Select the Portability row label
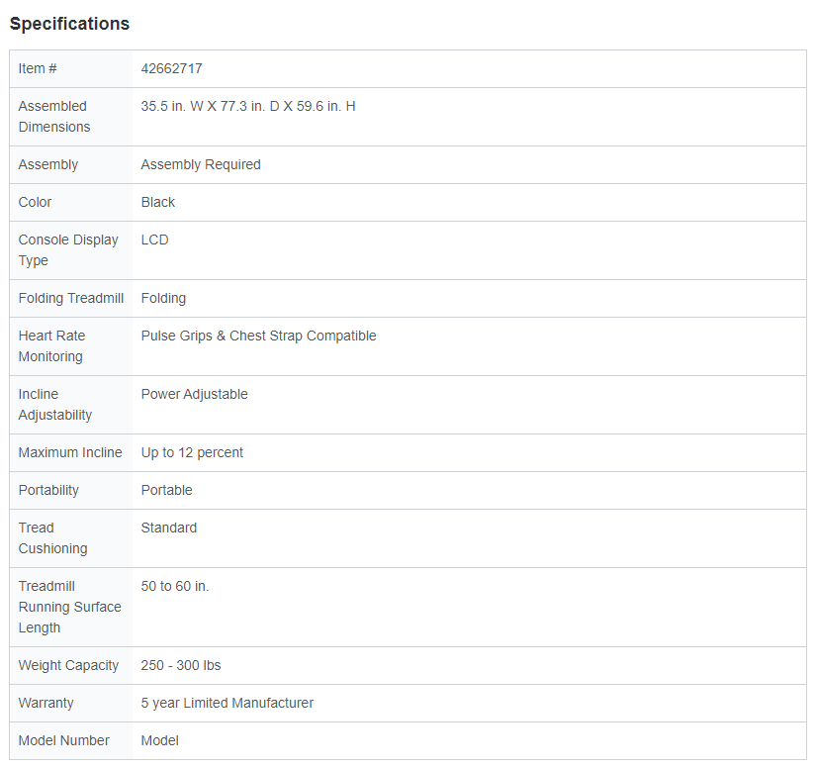Image resolution: width=818 pixels, height=769 pixels. 48,490
